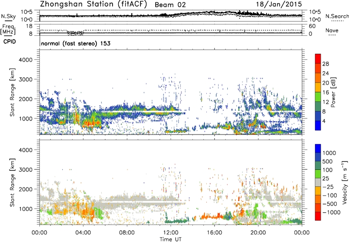Pick the bright blue bottom segment of power colorbar
349x242 pixels.
pos(318,126)
